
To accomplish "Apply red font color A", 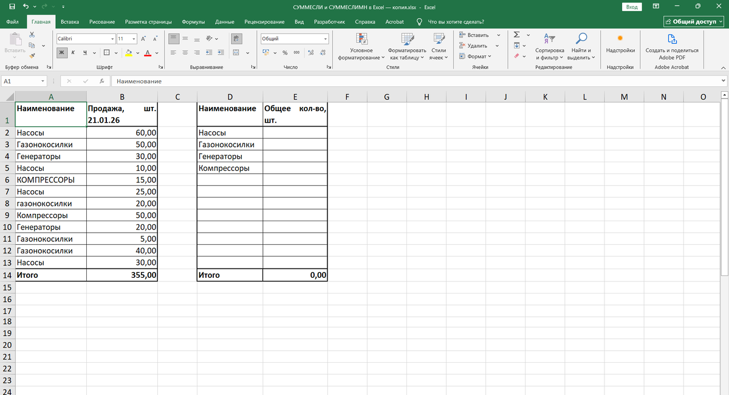I will point(148,52).
